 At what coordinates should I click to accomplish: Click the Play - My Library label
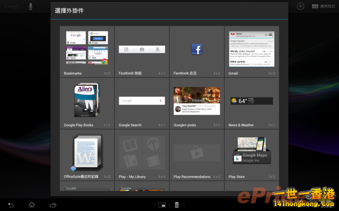132,177
